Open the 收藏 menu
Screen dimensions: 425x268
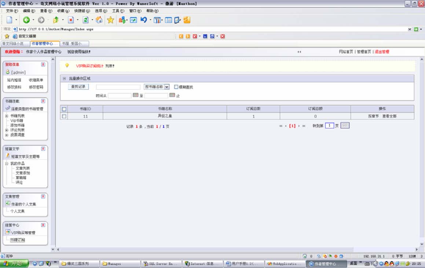[x=63, y=11]
